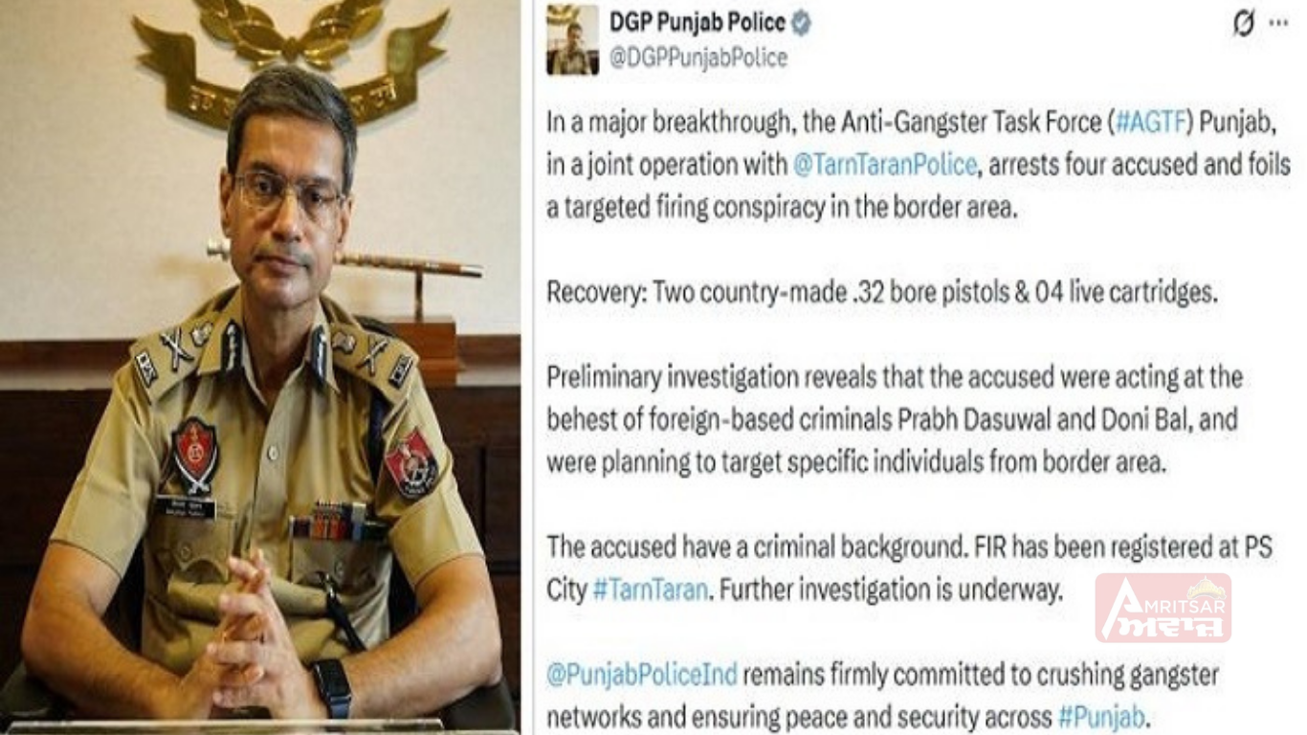Open the three-dot more options menu
This screenshot has height=735, width=1307.
[1278, 23]
